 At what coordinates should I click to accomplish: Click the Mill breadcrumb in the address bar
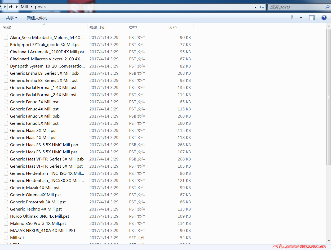[24, 7]
